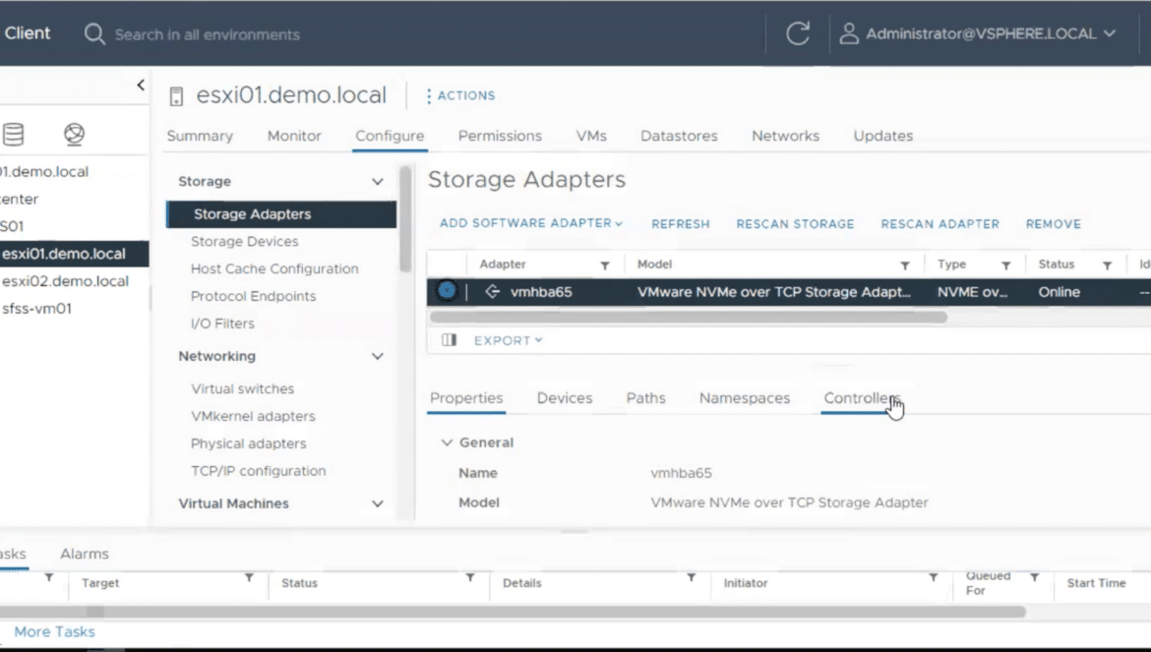Click the search magnifier icon
Viewport: 1151px width, 652px height.
coord(94,33)
